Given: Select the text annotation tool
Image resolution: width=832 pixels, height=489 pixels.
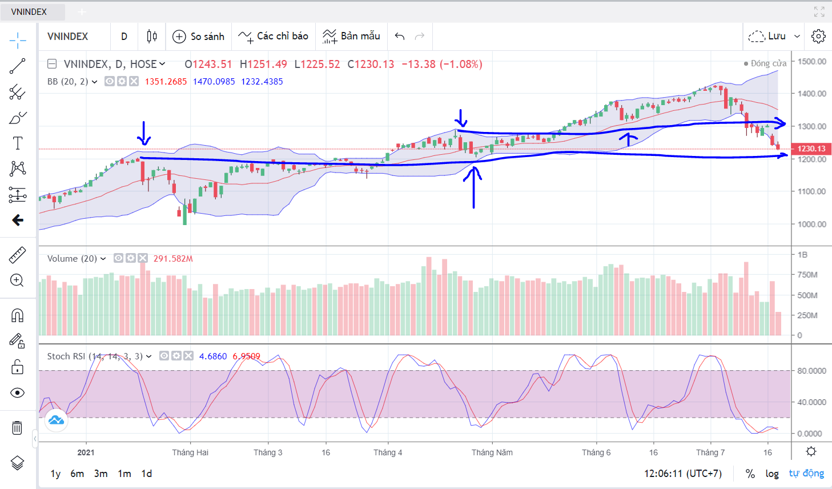Looking at the screenshot, I should pyautogui.click(x=18, y=143).
